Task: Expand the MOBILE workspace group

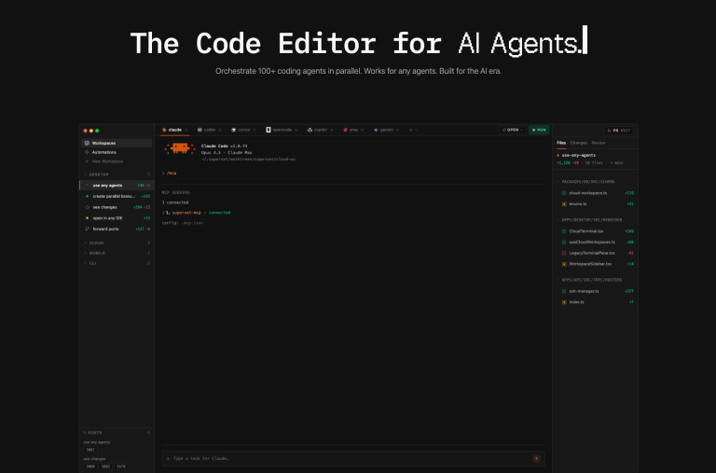Action: coord(117,253)
